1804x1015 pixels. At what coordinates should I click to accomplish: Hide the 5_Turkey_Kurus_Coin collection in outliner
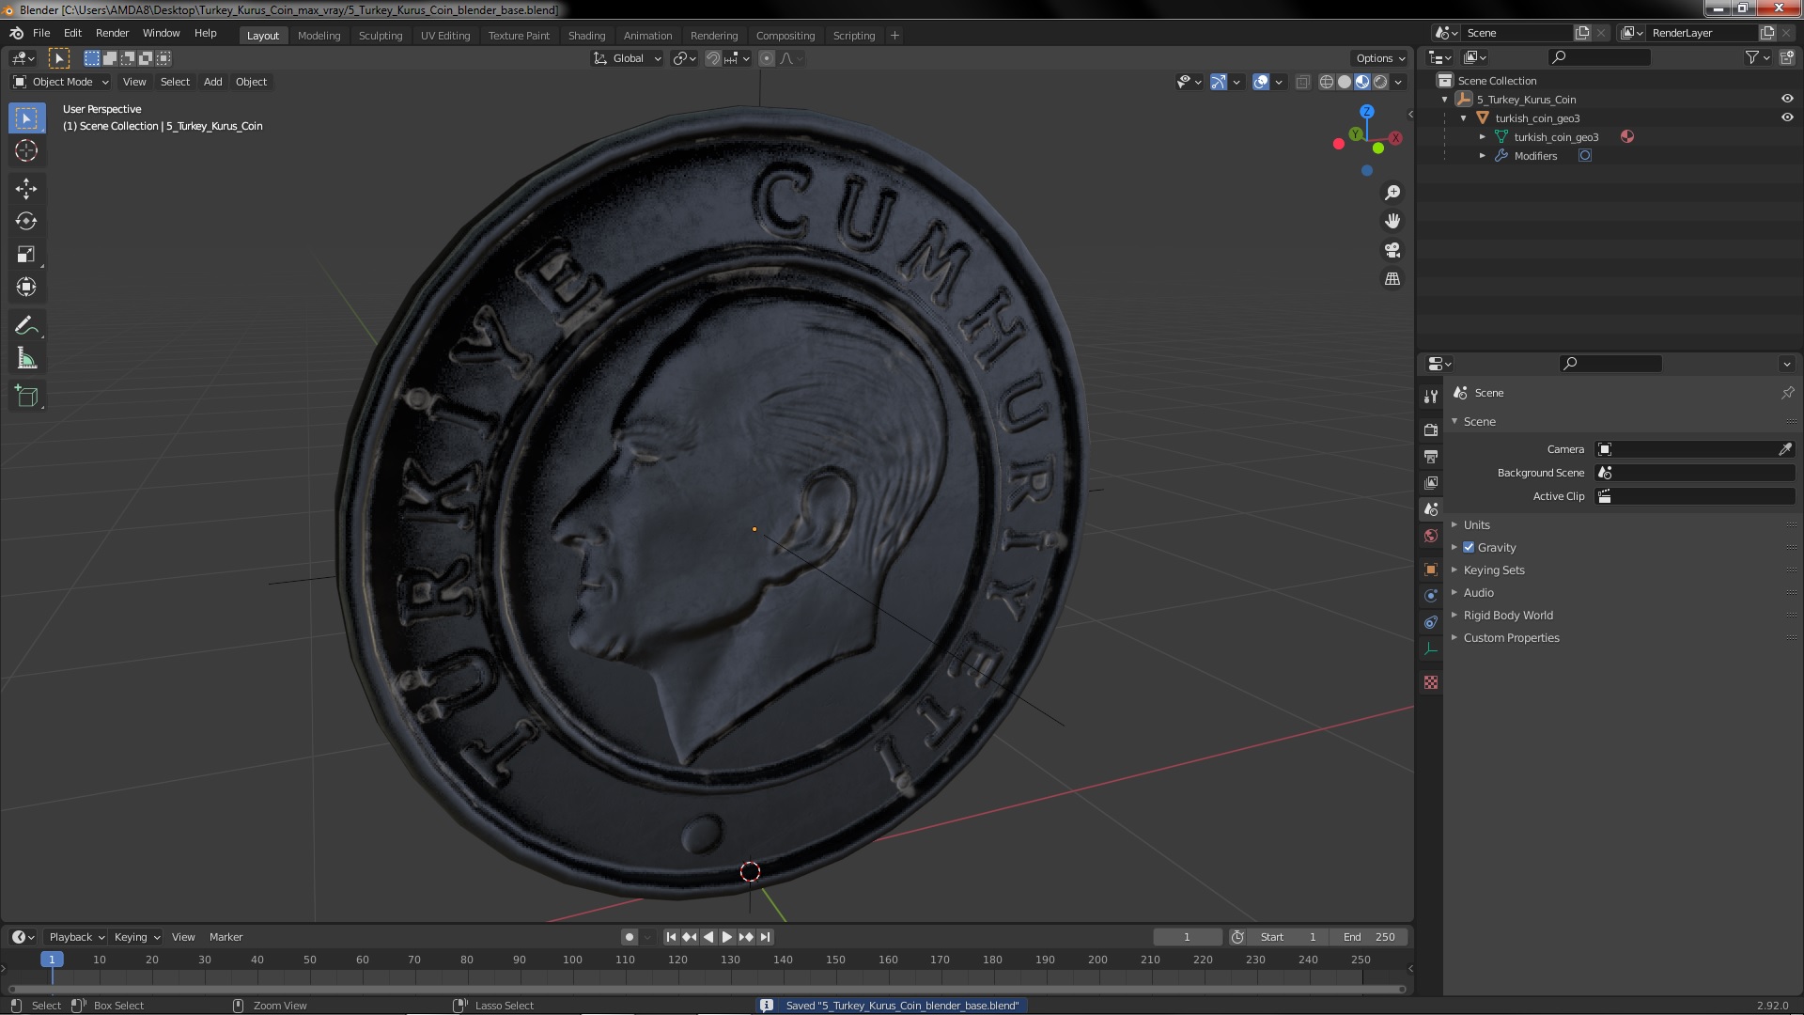tap(1787, 99)
